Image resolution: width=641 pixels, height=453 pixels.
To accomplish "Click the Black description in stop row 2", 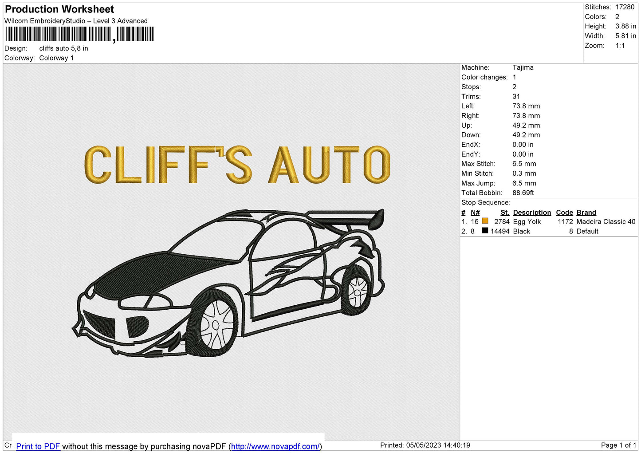I will pyautogui.click(x=522, y=232).
